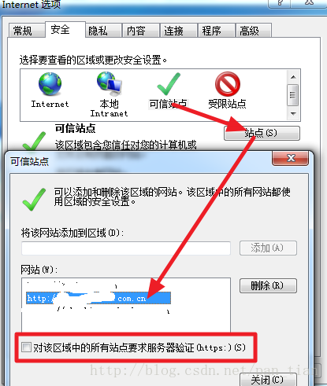Image resolution: width=327 pixels, height=386 pixels.
Task: Click the 站点(S) button
Action: [x=262, y=133]
